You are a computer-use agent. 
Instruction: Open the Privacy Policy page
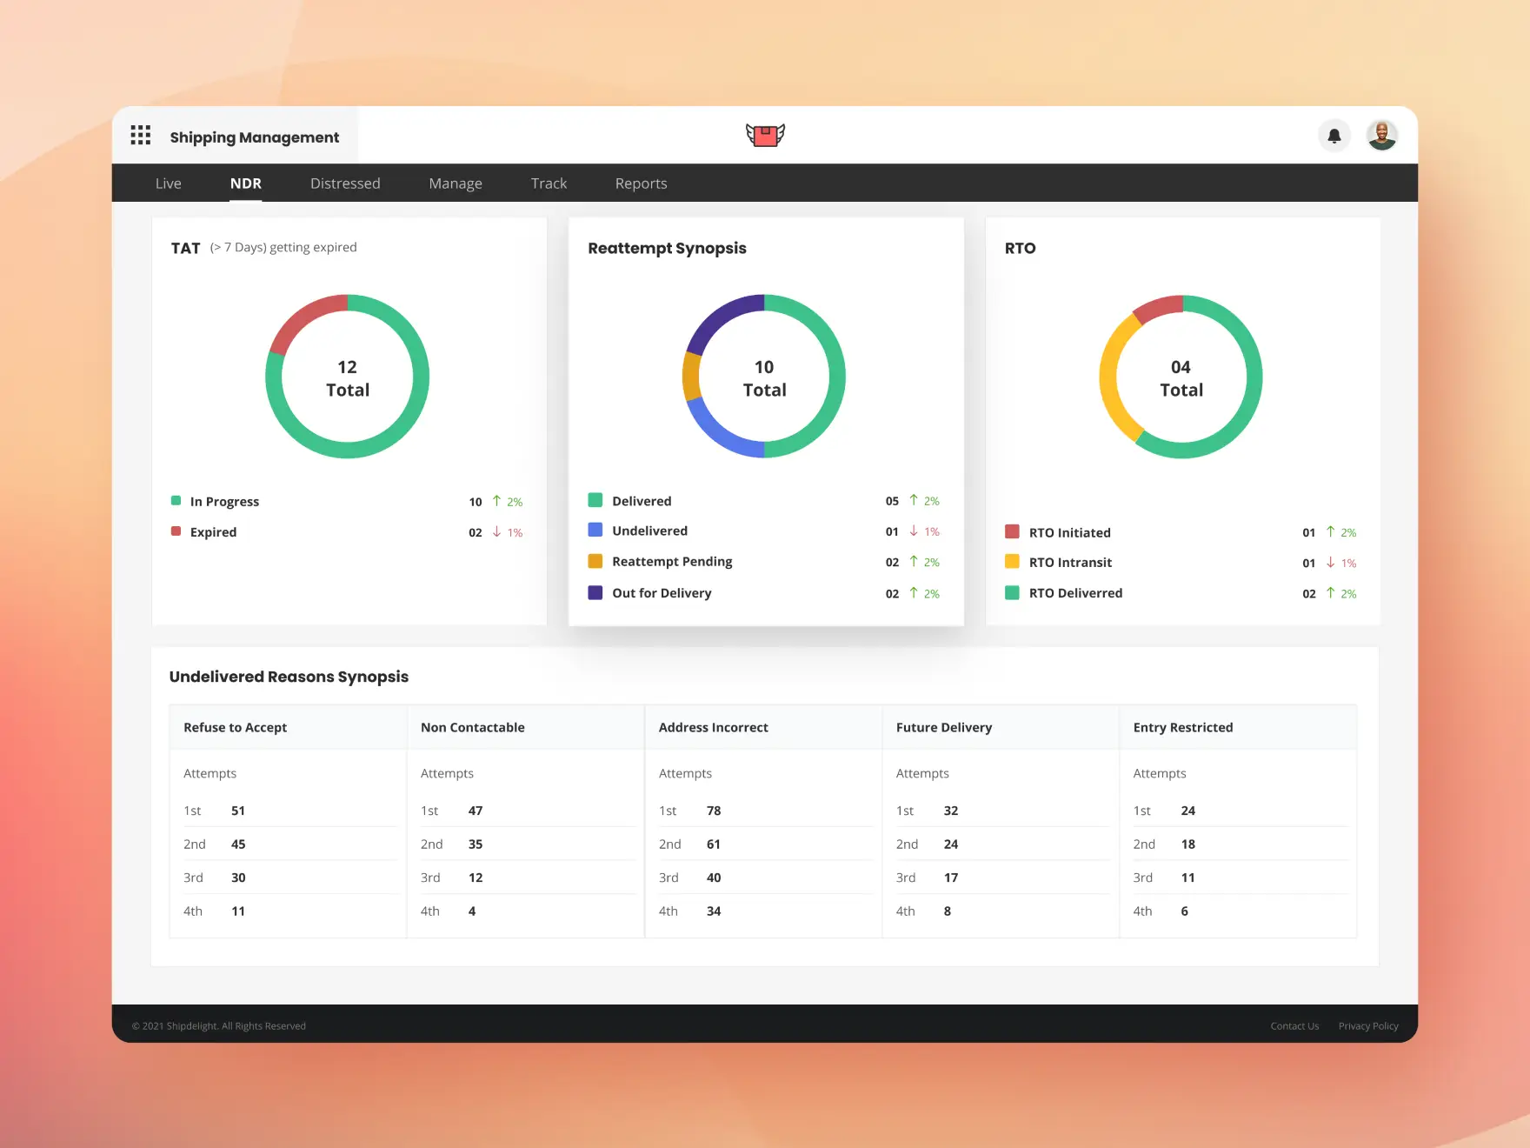[x=1368, y=1025]
